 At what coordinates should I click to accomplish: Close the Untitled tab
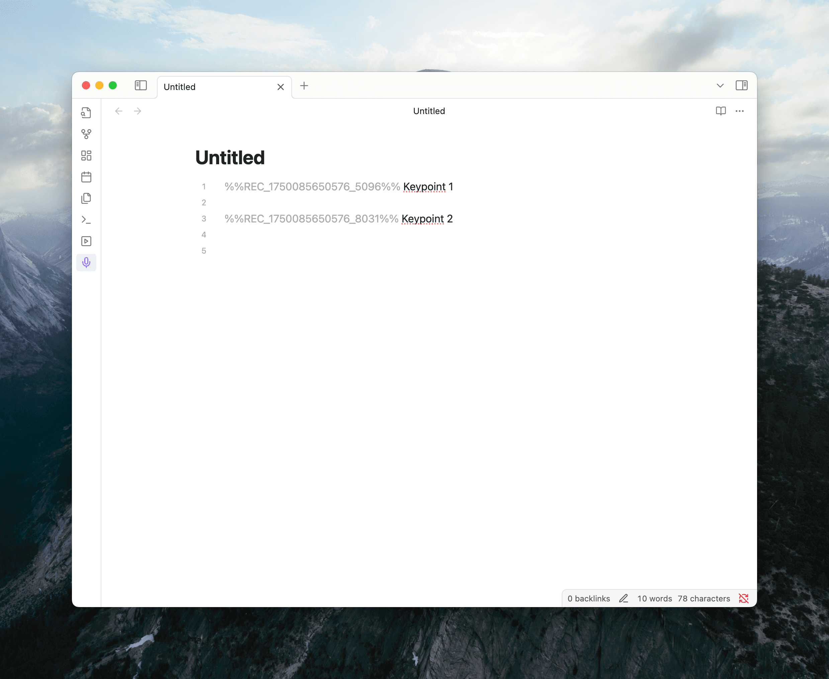point(280,86)
